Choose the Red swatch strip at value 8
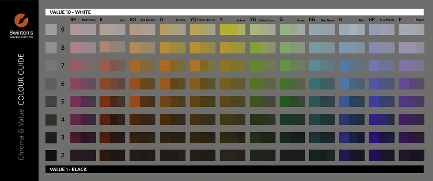This screenshot has width=433, height=181. tap(112, 47)
